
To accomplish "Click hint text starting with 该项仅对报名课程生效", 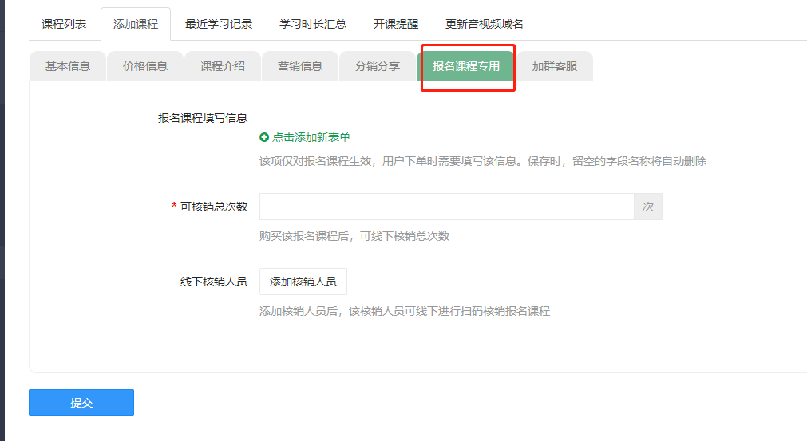I will pyautogui.click(x=483, y=161).
